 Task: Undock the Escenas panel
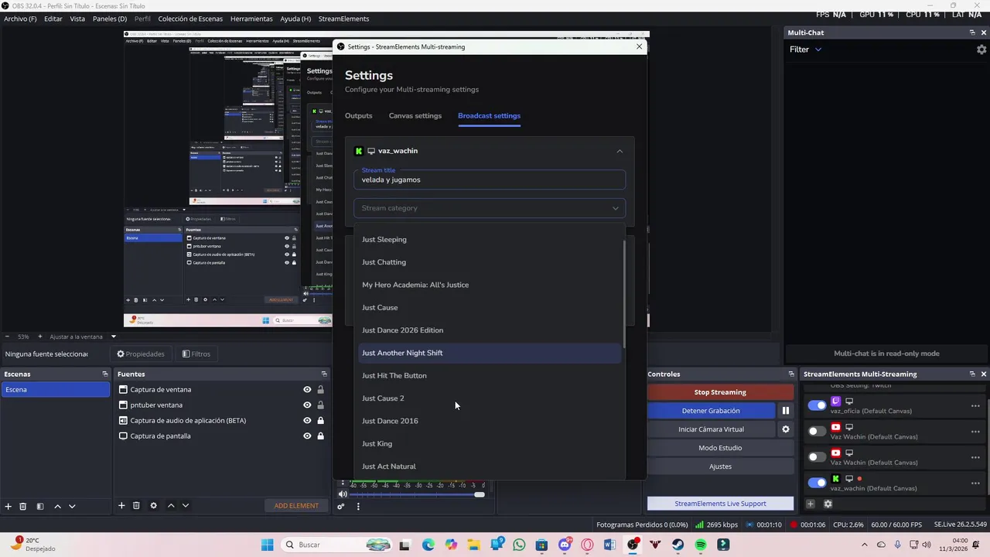pos(105,374)
